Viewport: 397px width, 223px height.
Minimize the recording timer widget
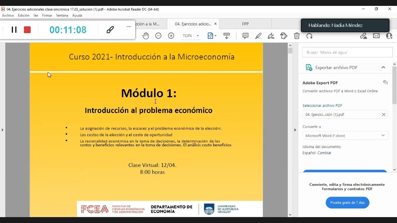(129, 27)
